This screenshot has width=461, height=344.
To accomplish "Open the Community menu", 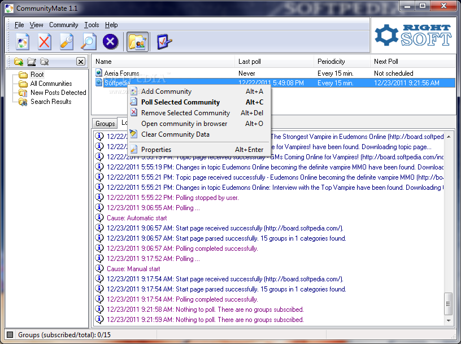I will point(63,25).
